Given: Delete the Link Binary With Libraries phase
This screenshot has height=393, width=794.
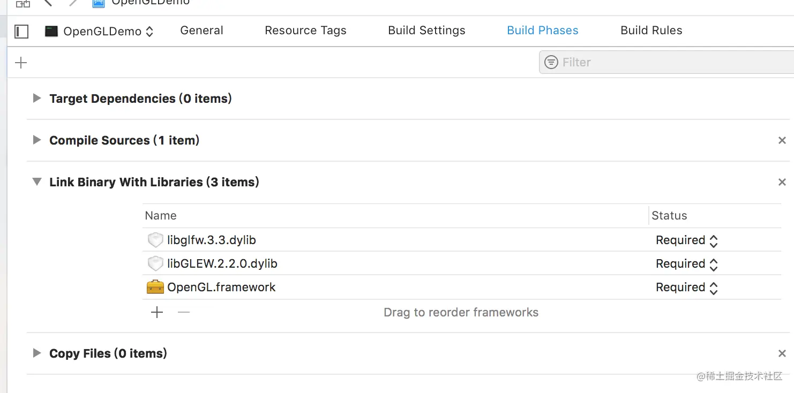Looking at the screenshot, I should (782, 182).
